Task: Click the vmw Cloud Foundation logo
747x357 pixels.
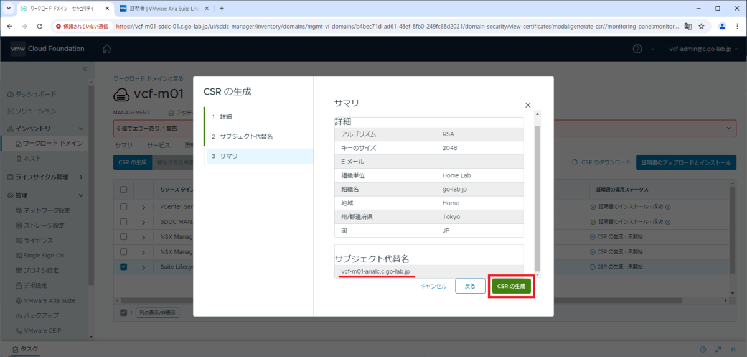Action: point(47,49)
